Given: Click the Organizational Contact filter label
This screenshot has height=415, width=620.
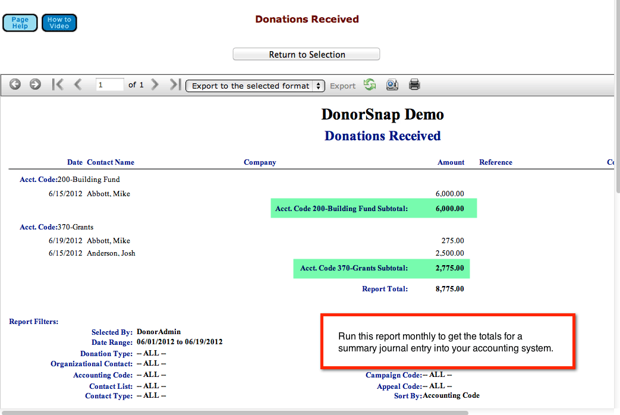Looking at the screenshot, I should click(92, 363).
